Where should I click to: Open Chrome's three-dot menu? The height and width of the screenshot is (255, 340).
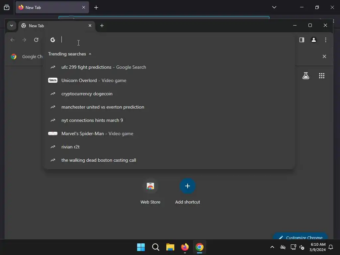pos(325,40)
